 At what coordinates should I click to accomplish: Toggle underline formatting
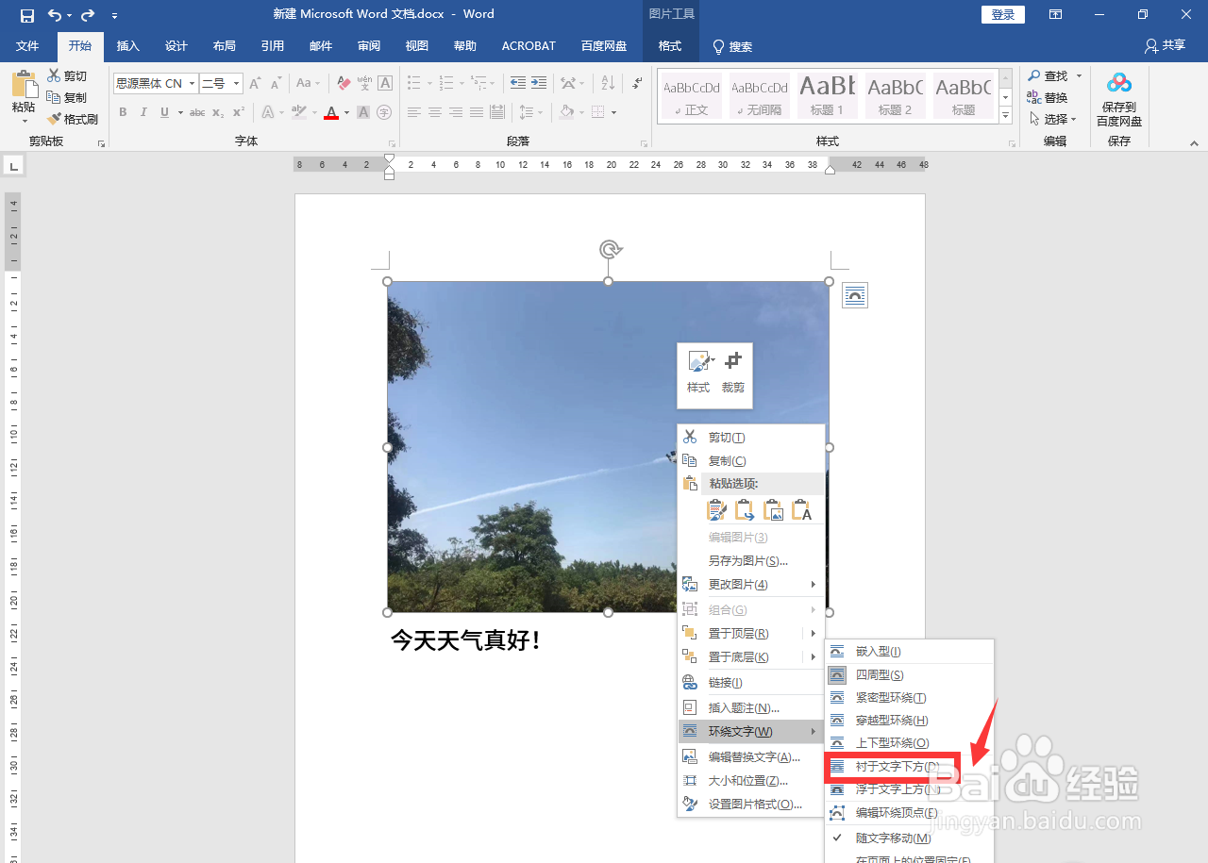pos(165,112)
